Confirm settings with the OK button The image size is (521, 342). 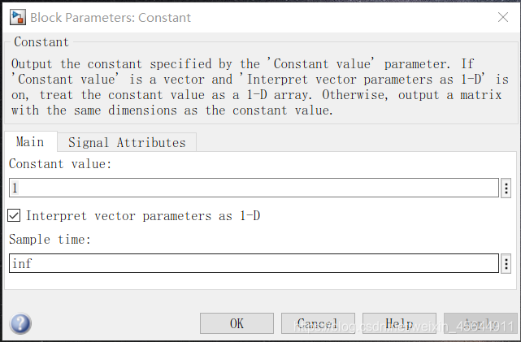coord(237,323)
